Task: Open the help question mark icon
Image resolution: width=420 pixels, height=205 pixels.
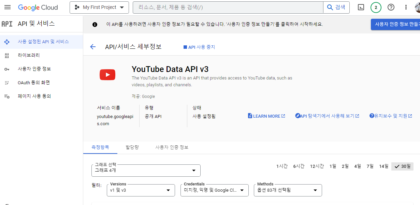Action: tap(391, 7)
